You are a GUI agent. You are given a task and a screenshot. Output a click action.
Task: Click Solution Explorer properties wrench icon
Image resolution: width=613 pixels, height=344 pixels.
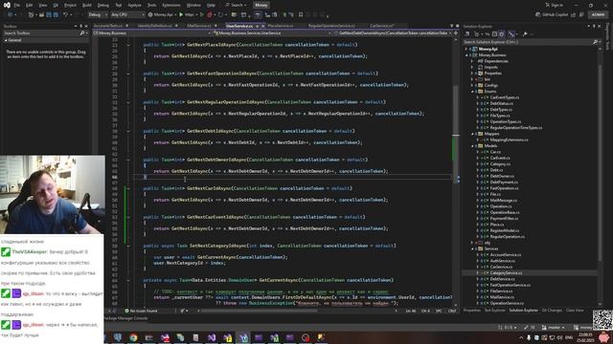[525, 34]
